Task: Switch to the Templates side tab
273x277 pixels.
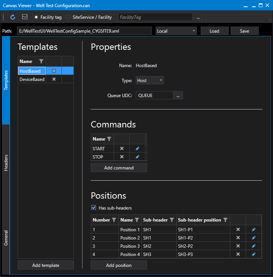Action: pos(6,80)
